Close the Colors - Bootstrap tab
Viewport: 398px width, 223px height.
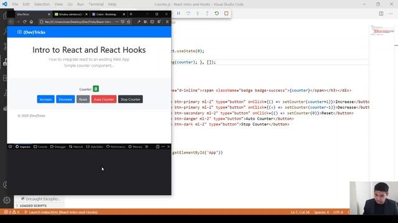tap(124, 14)
